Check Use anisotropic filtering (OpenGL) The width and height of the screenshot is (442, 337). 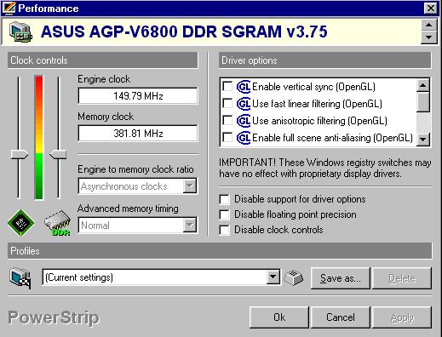coord(227,120)
